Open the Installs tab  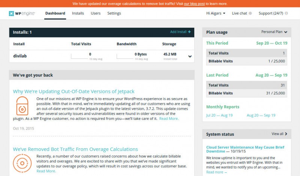[78, 13]
